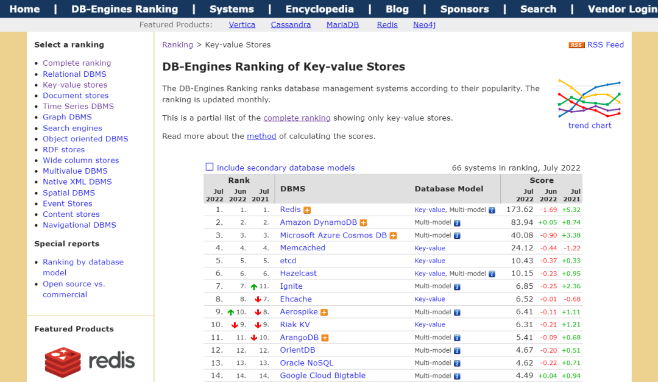Open the Home menu item

[25, 9]
